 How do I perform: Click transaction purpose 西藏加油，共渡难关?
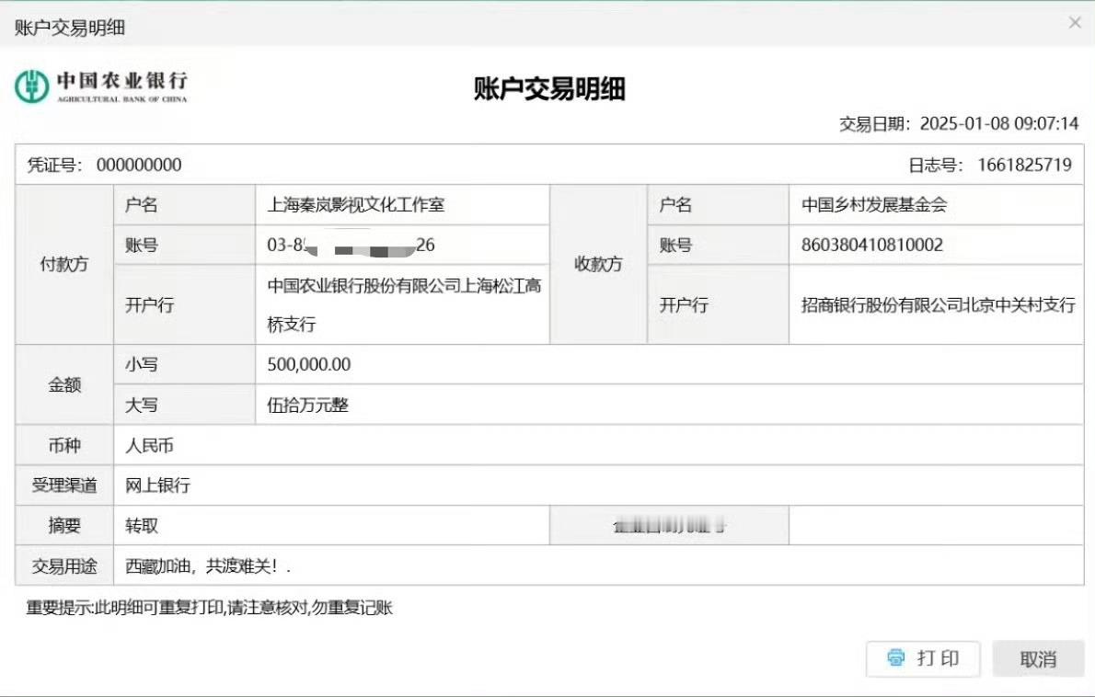coord(207,566)
